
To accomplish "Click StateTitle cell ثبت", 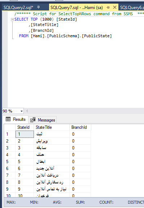I will [52, 134].
